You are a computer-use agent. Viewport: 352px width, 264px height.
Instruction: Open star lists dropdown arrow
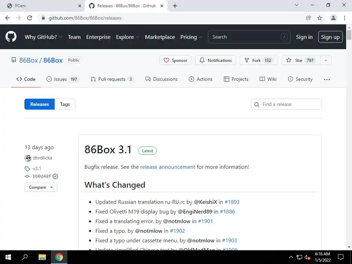(326, 60)
